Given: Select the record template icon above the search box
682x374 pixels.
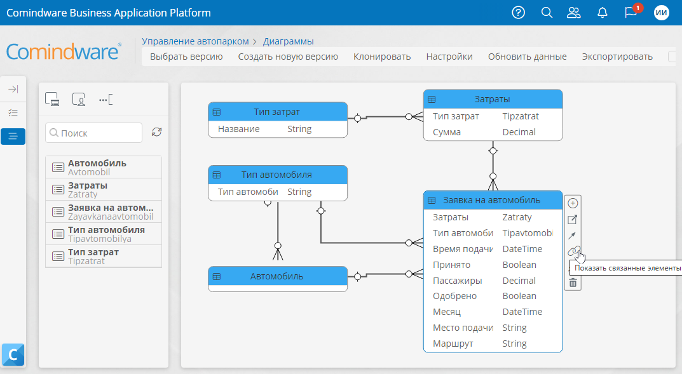Looking at the screenshot, I should click(52, 100).
